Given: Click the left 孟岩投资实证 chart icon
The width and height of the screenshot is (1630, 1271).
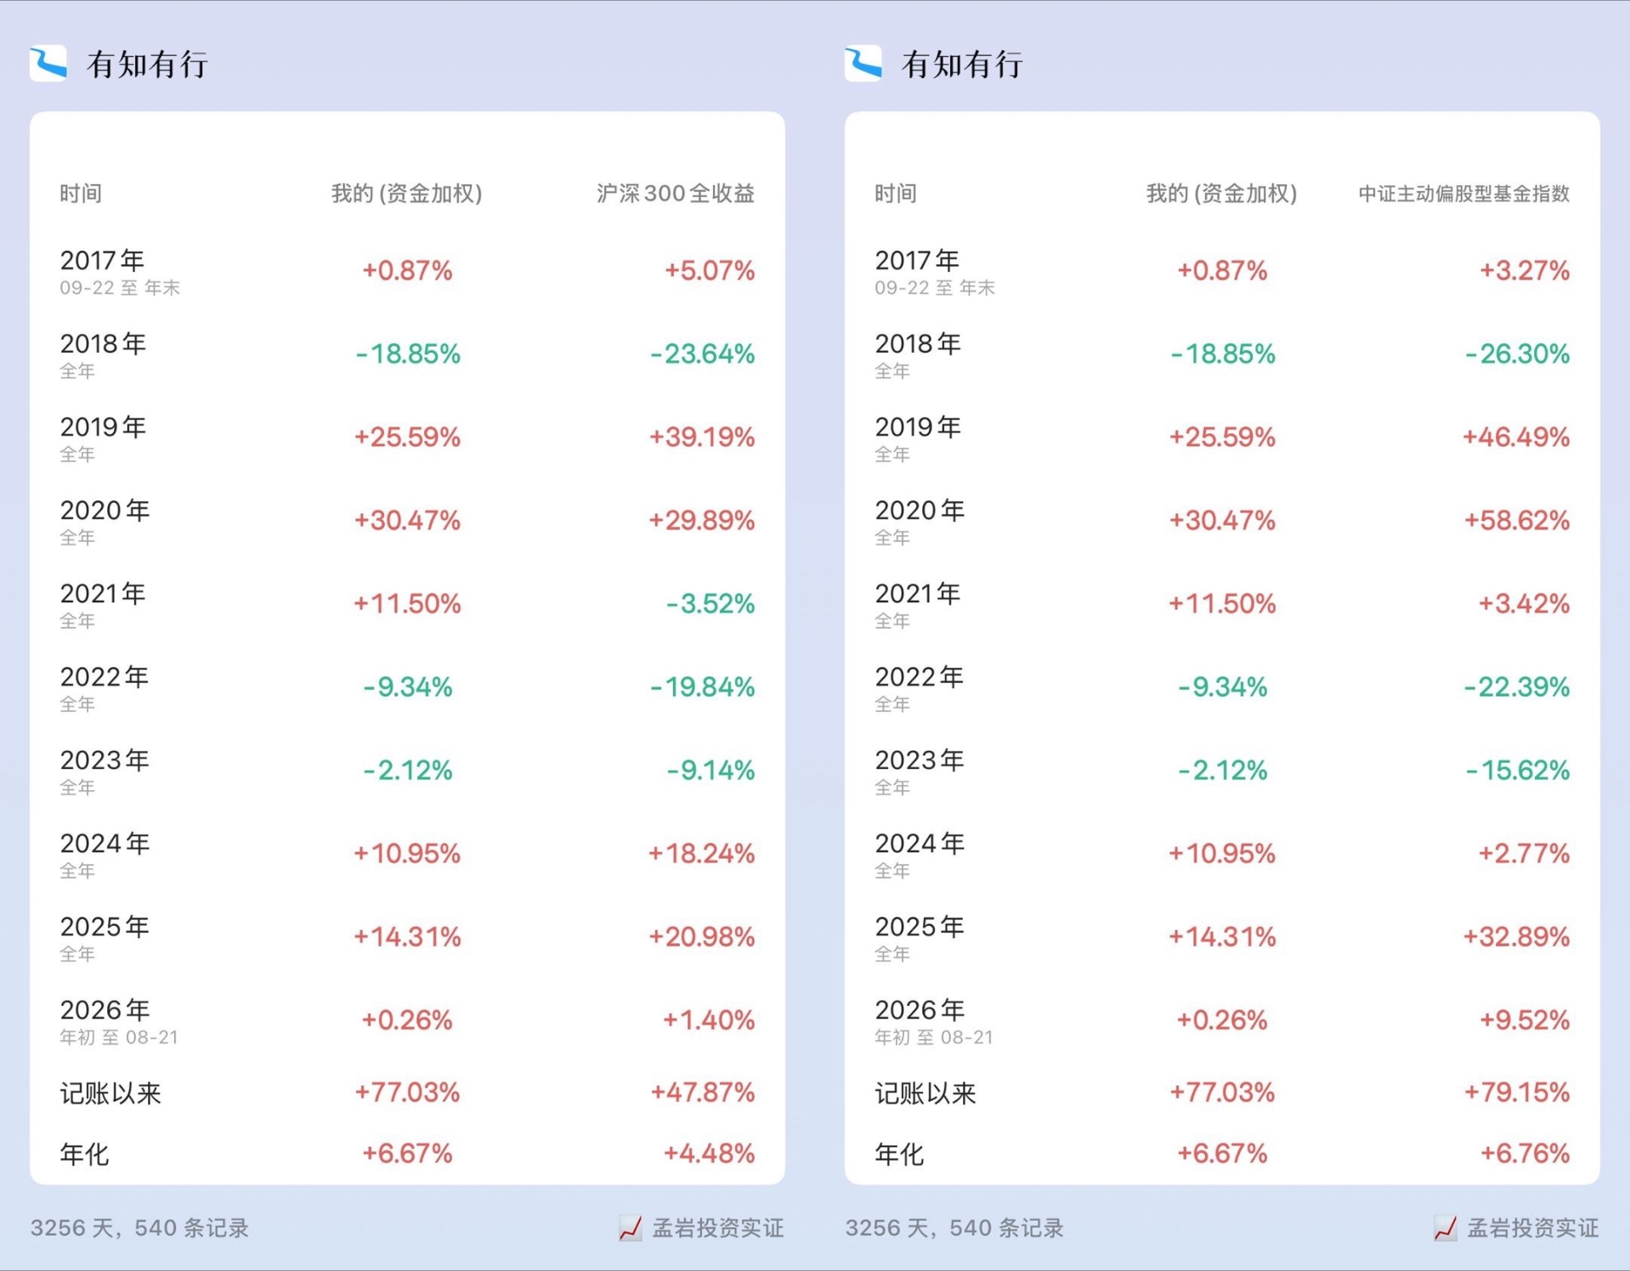Looking at the screenshot, I should 631,1228.
